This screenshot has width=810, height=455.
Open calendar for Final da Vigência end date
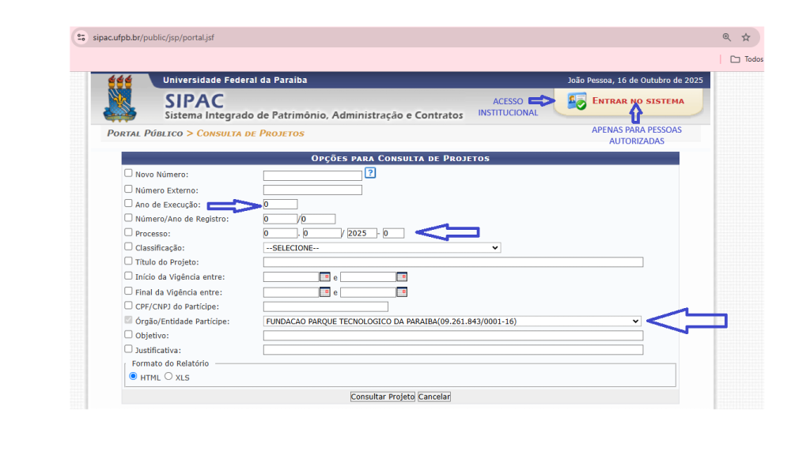coord(401,292)
